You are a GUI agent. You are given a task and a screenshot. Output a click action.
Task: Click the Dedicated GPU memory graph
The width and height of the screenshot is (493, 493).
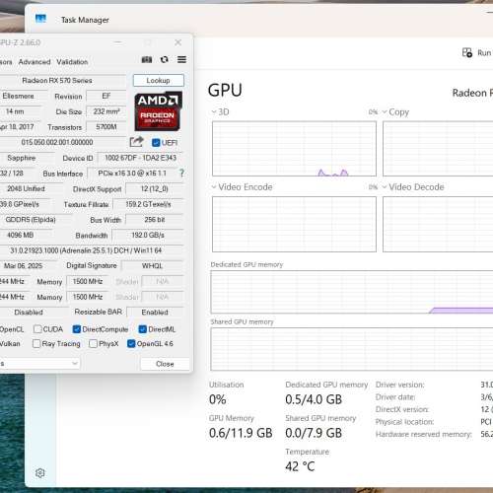click(352, 292)
